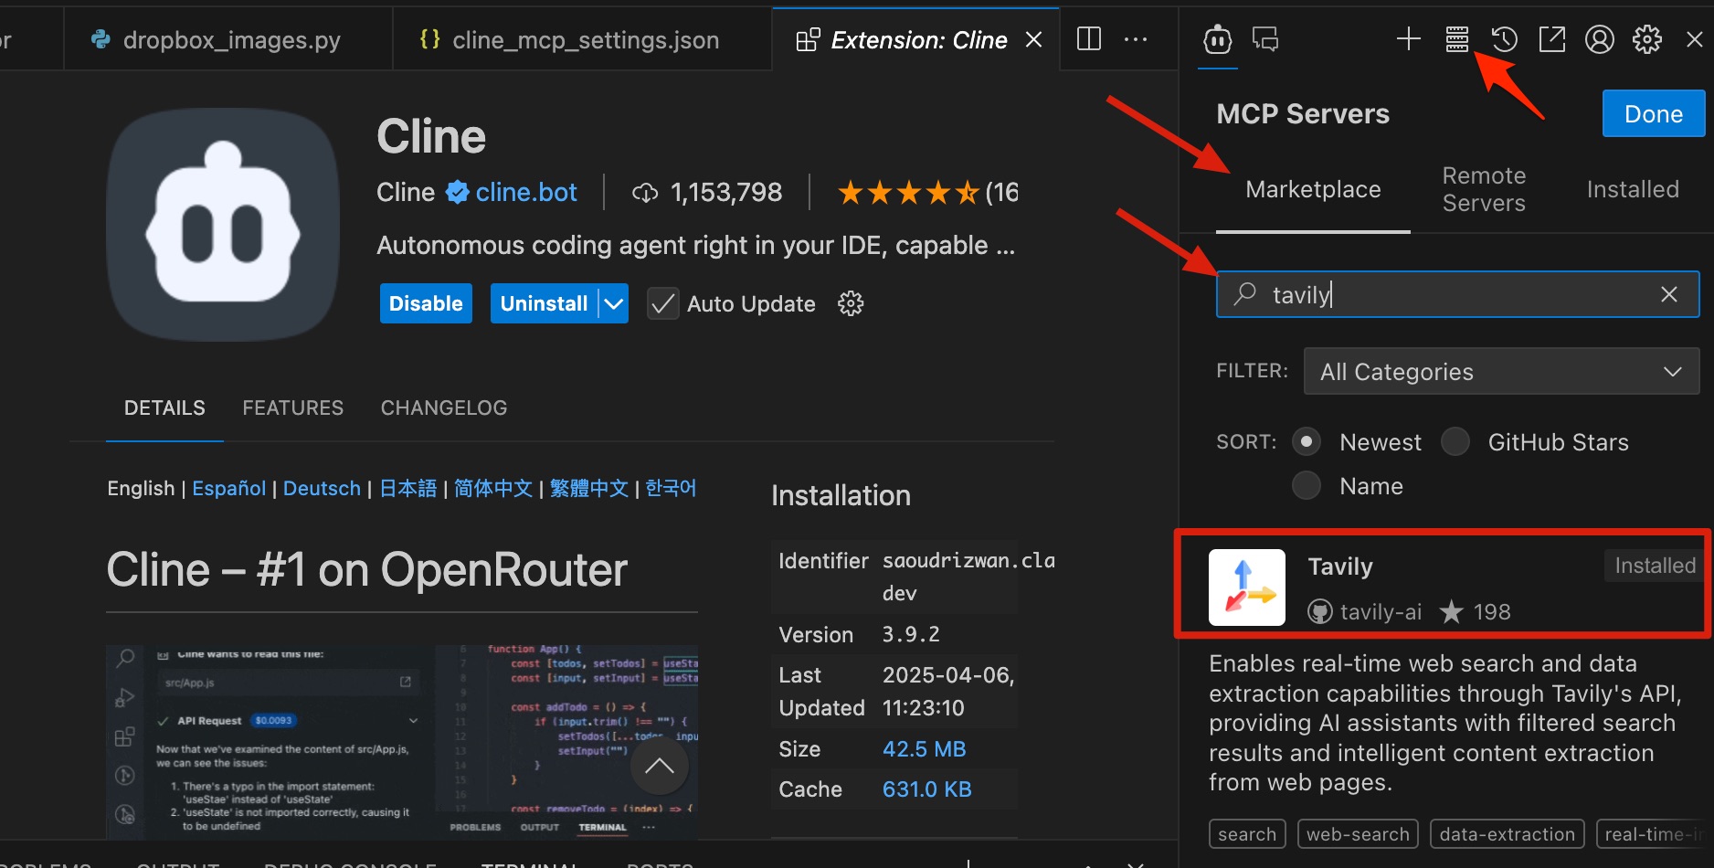Image resolution: width=1714 pixels, height=868 pixels.
Task: Click the Cline extension logo image
Action: (223, 225)
